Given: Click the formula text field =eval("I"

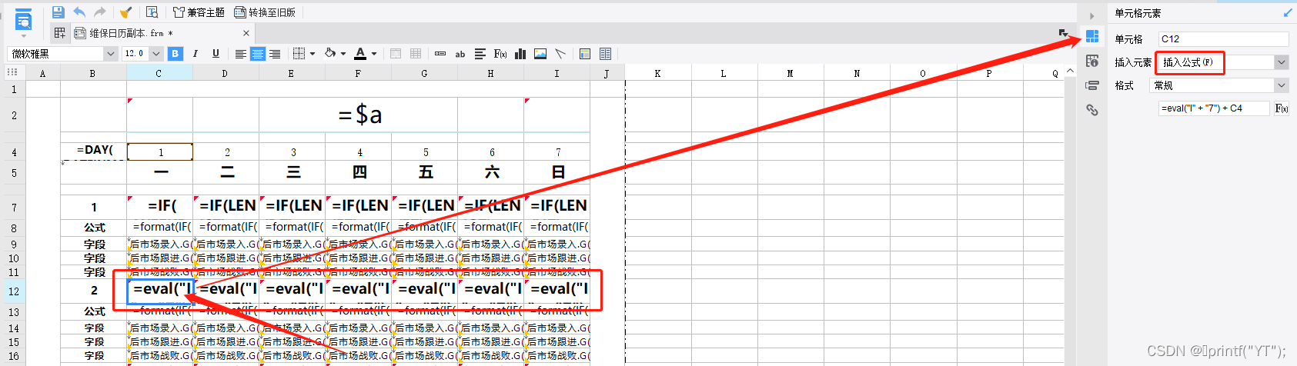Looking at the screenshot, I should point(1214,108).
